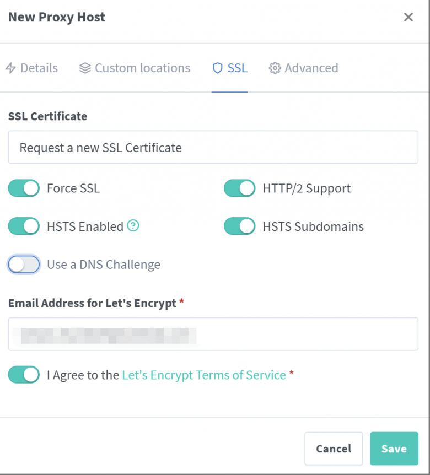Open the Let's Encrypt Terms of Service link
The width and height of the screenshot is (430, 475).
[204, 375]
